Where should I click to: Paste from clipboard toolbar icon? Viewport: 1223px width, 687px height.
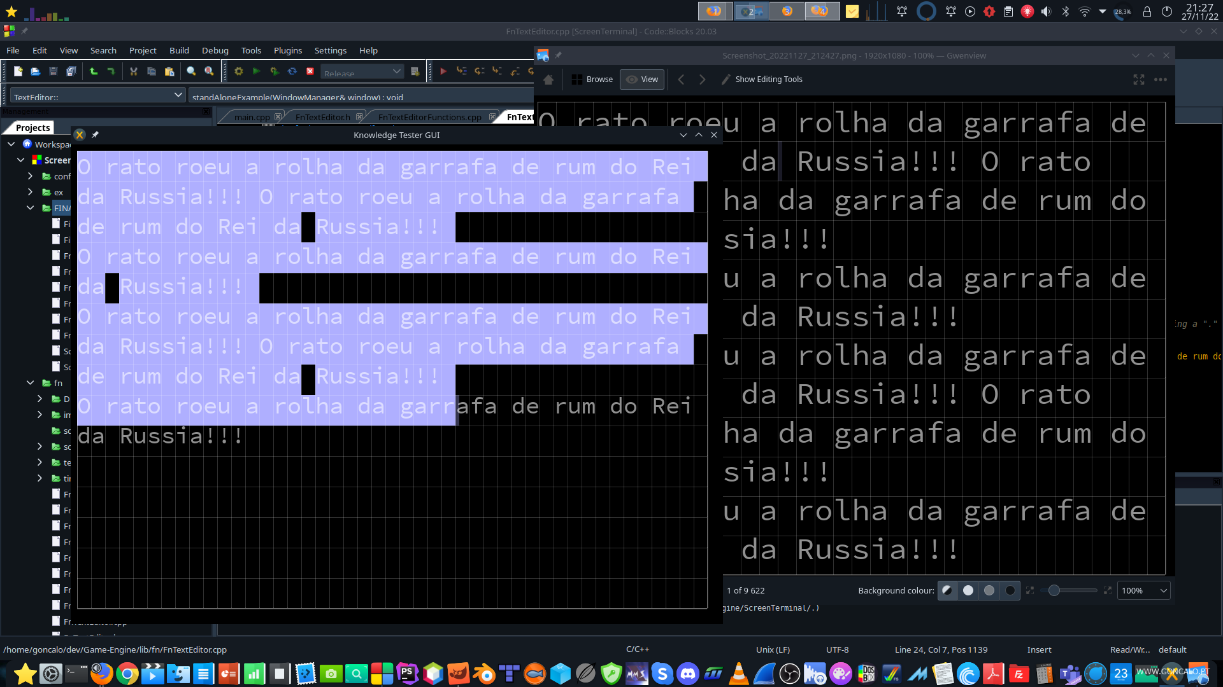169,71
